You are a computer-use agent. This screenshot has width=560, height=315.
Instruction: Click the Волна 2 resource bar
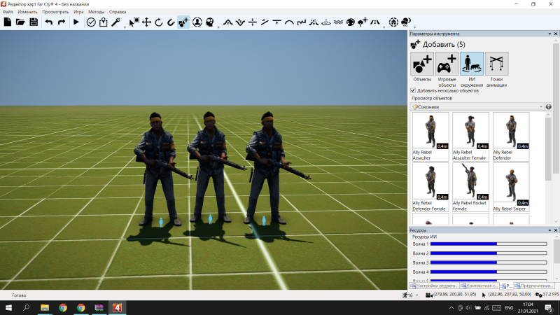click(x=489, y=253)
